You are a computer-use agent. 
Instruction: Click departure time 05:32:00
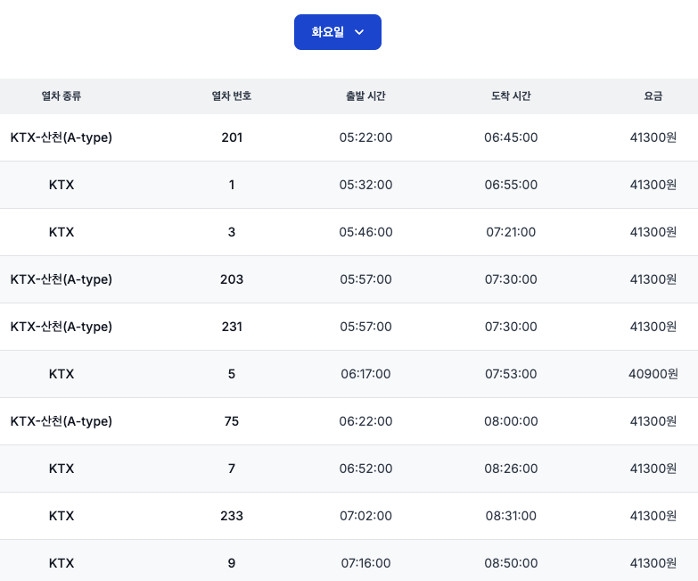point(365,185)
